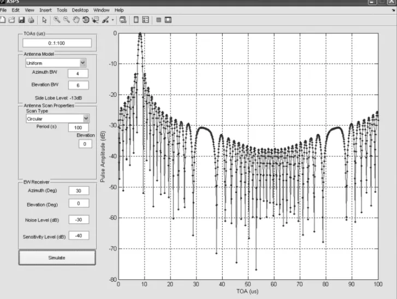Click the EW Receiver Azimuth (Deg) field
This screenshot has width=397, height=299.
(x=79, y=191)
